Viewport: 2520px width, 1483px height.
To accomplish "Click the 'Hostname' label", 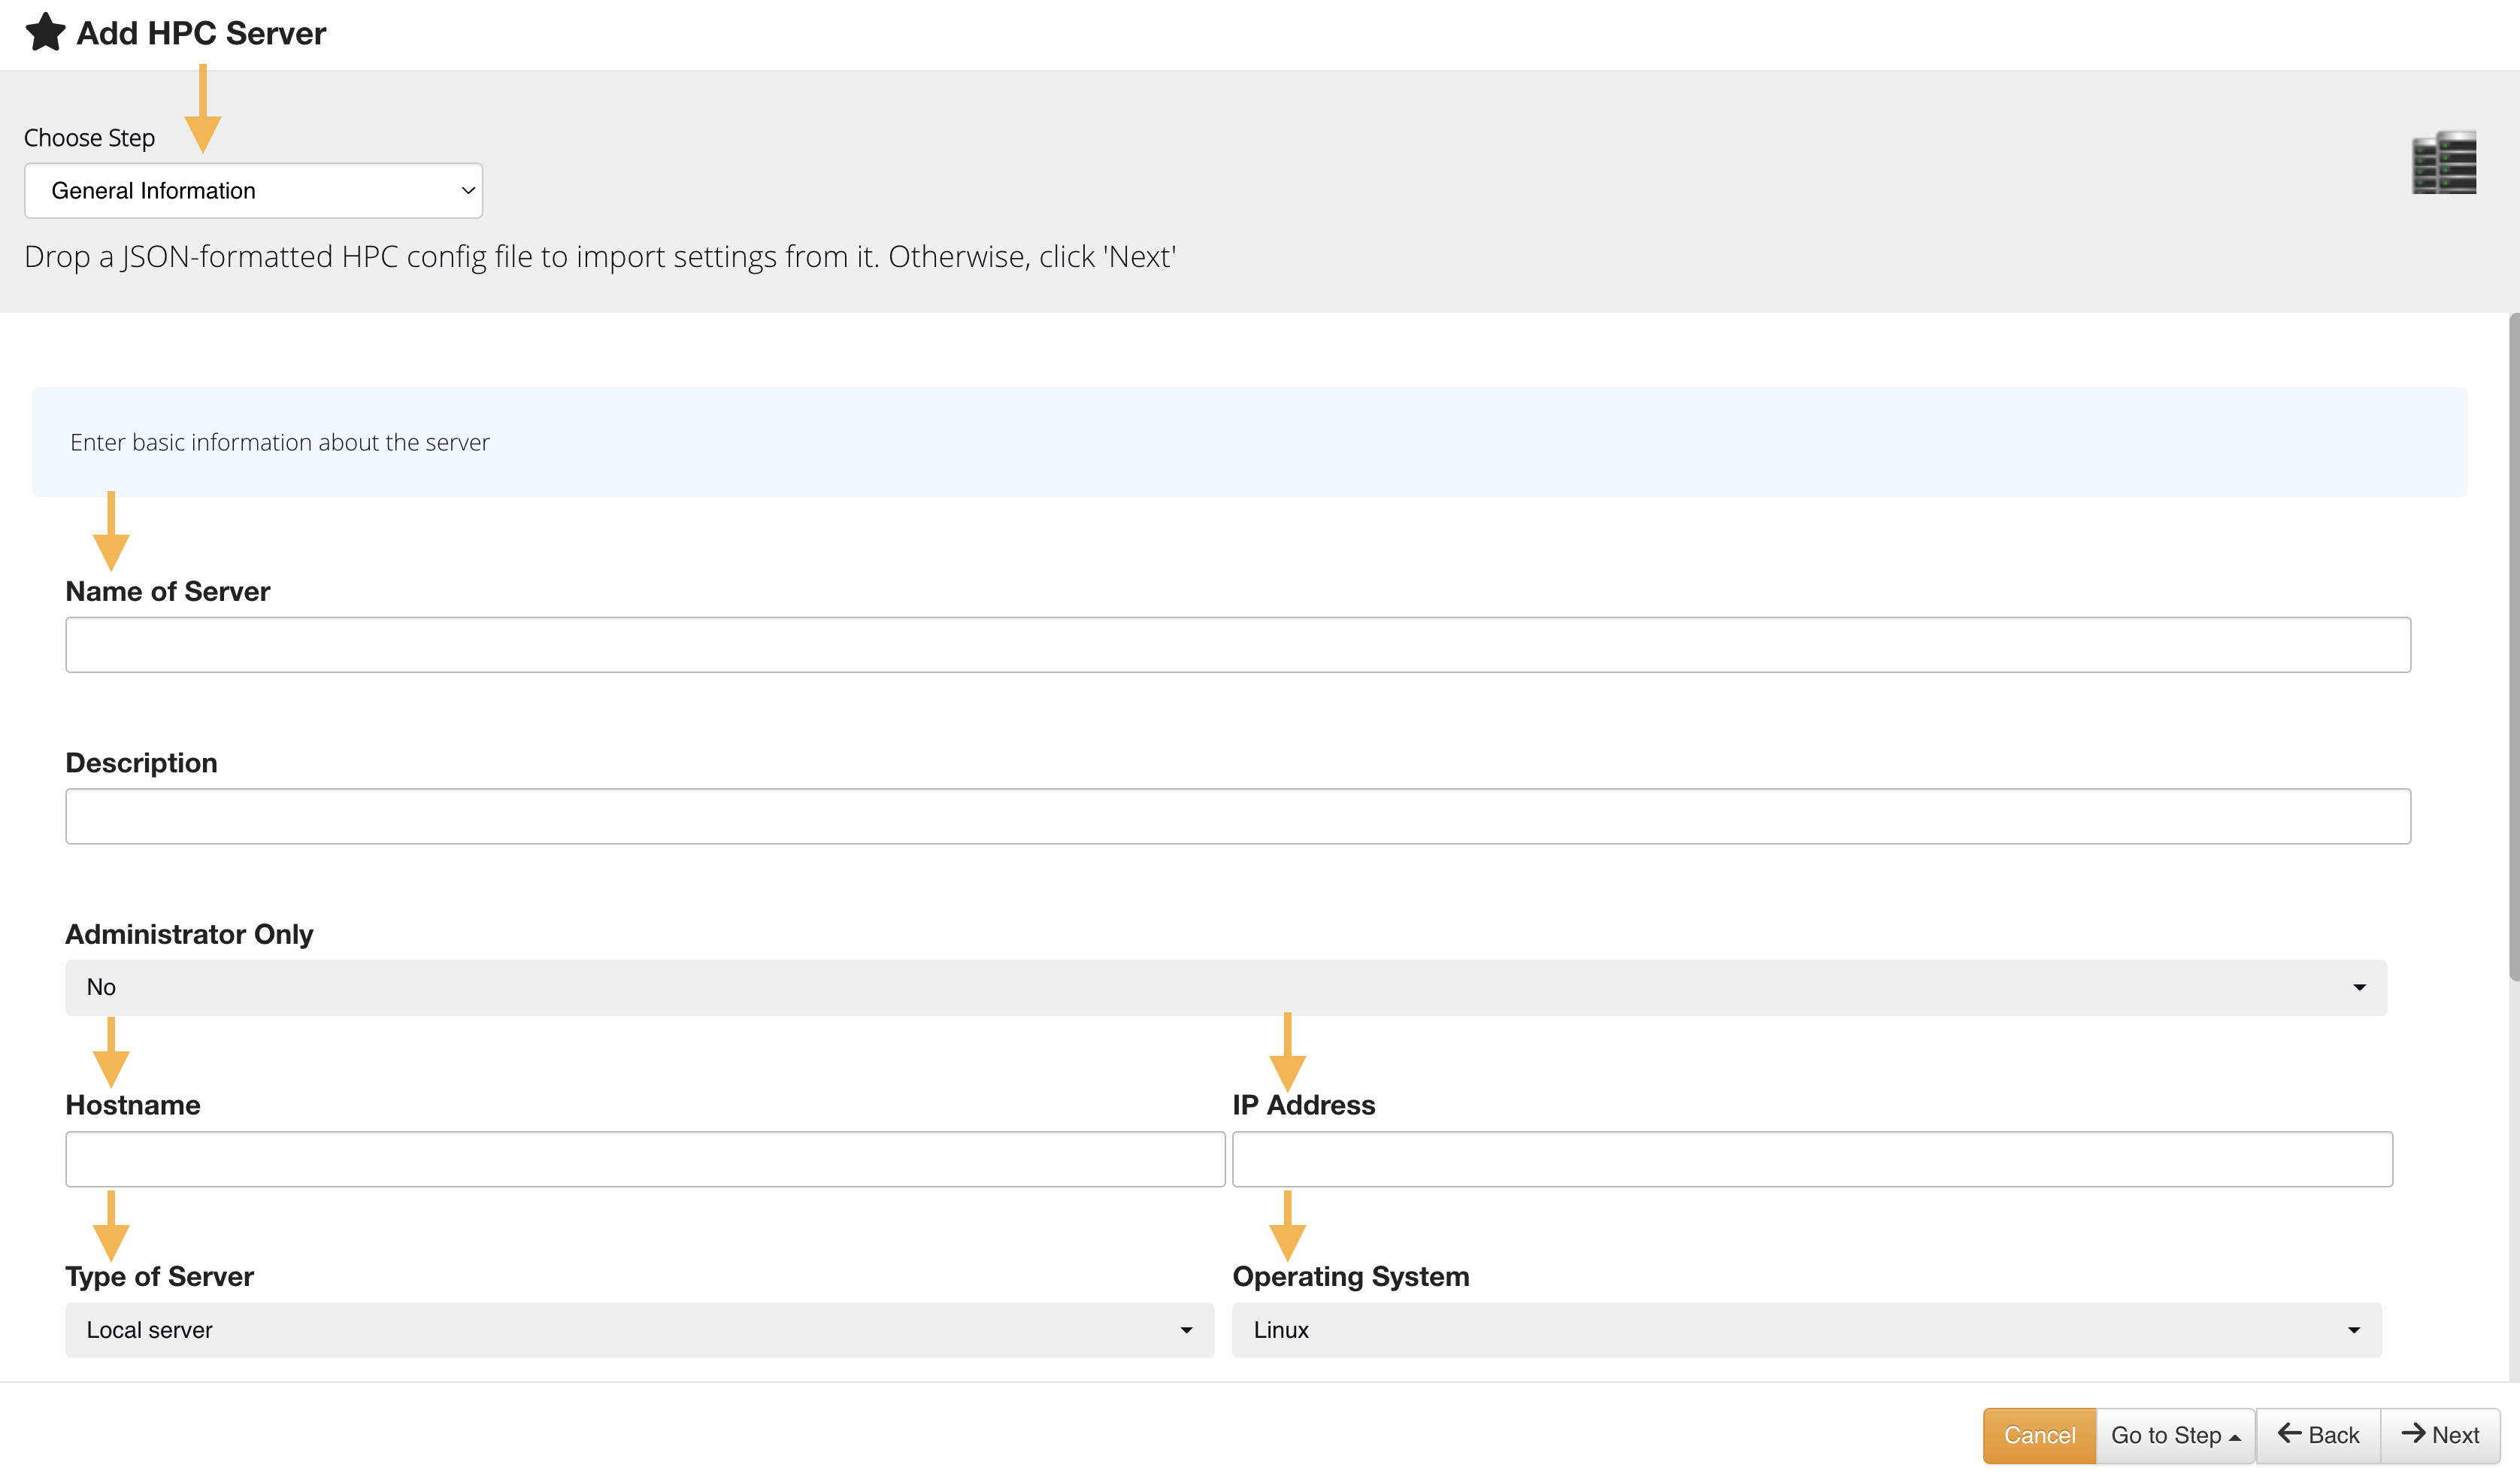I will point(133,1105).
